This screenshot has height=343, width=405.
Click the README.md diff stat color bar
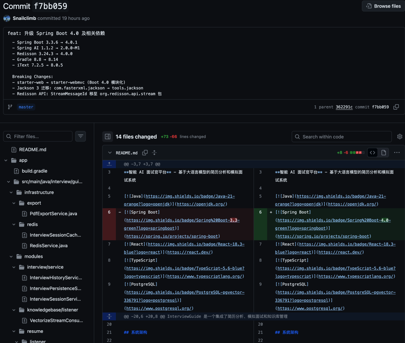(x=357, y=153)
